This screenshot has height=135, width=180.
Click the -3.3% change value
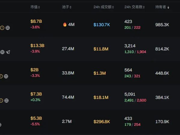(35, 76)
